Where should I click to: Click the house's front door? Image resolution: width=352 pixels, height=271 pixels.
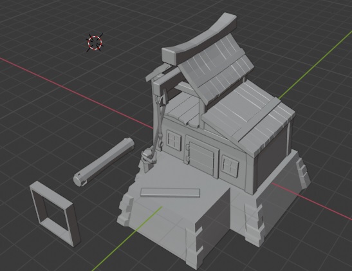[201, 158]
